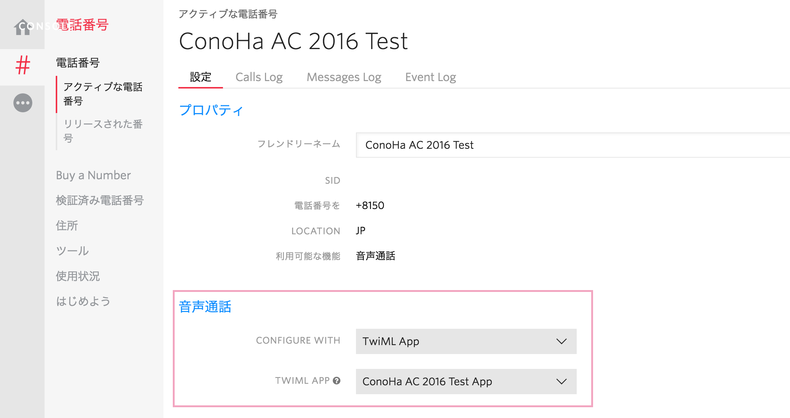Select the 設定 tab
The width and height of the screenshot is (790, 418).
[x=200, y=77]
